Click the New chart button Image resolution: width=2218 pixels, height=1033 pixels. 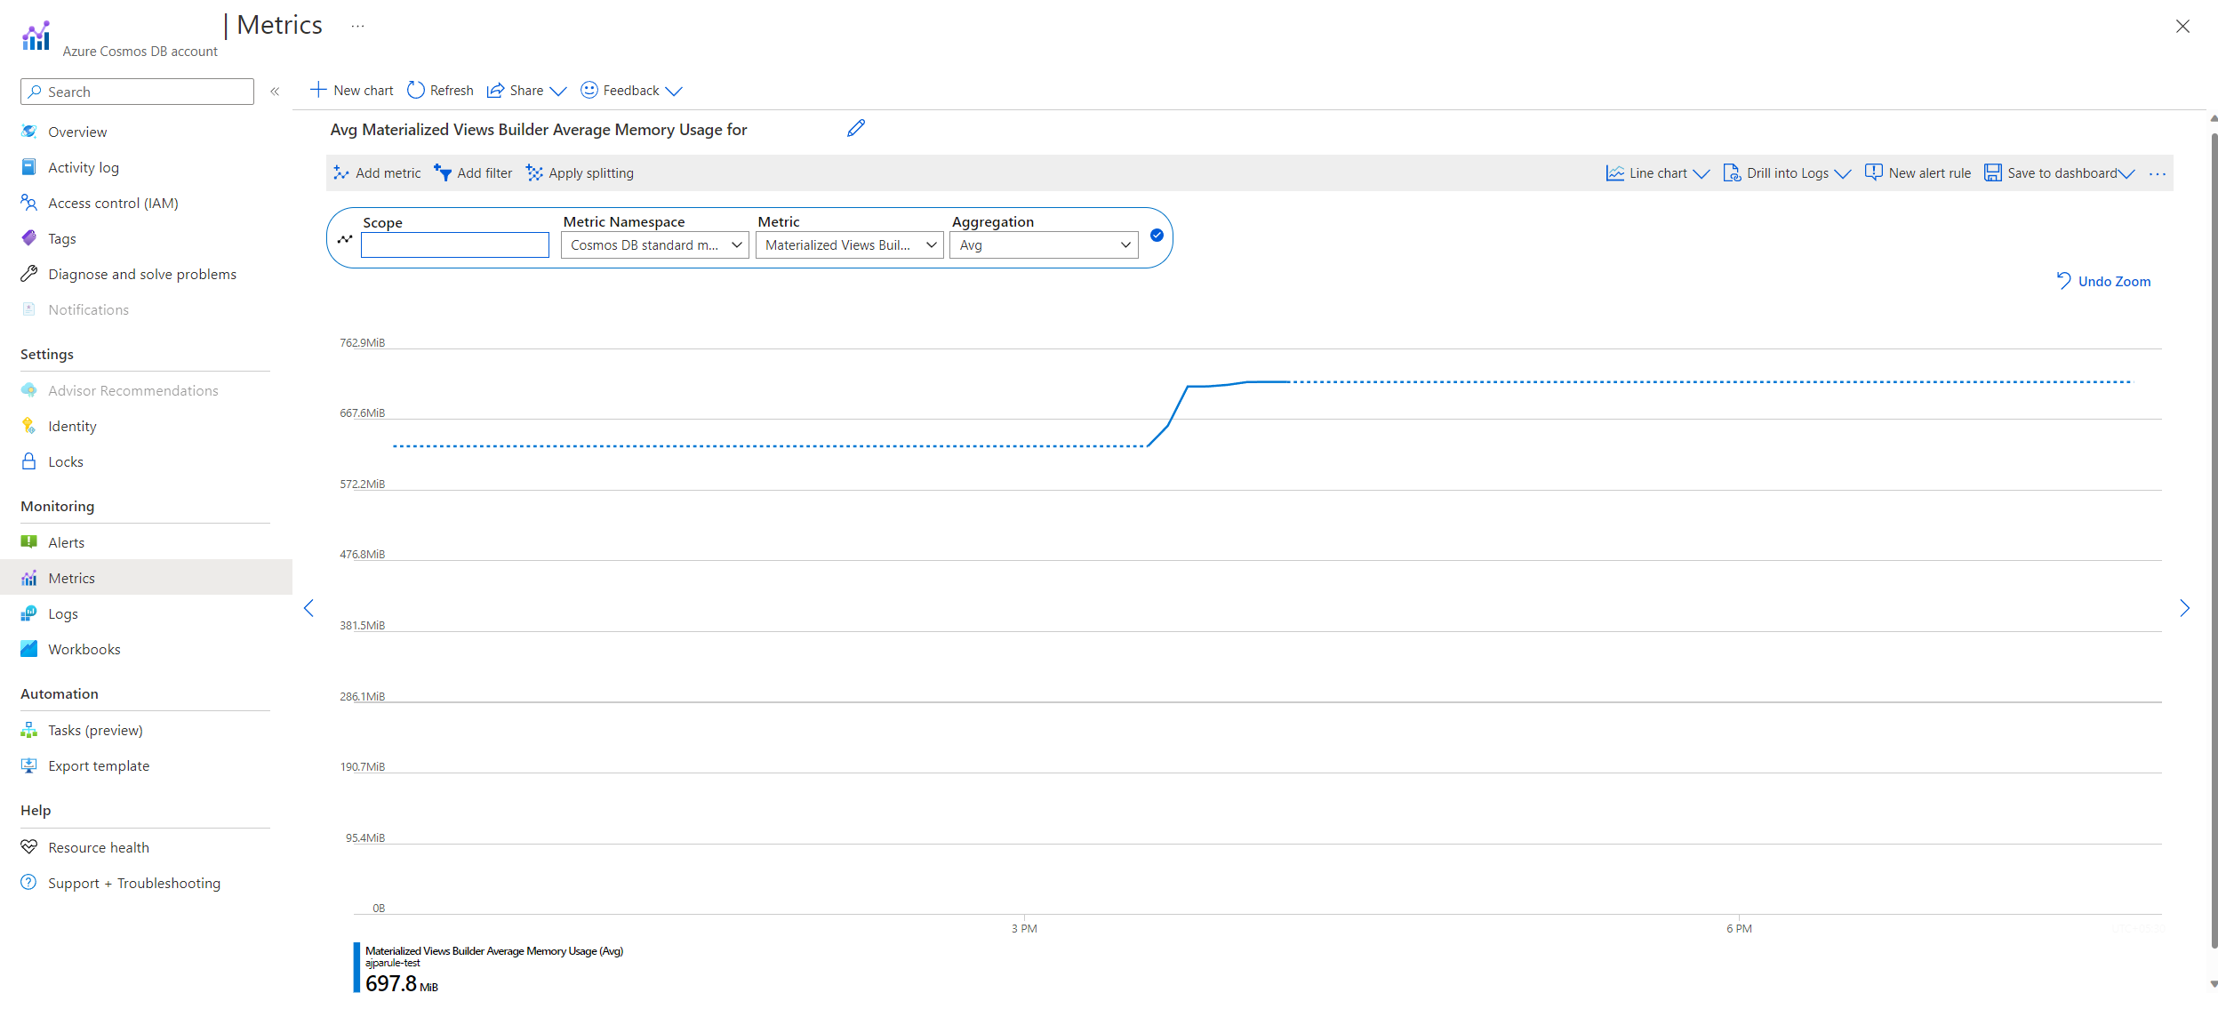tap(352, 91)
